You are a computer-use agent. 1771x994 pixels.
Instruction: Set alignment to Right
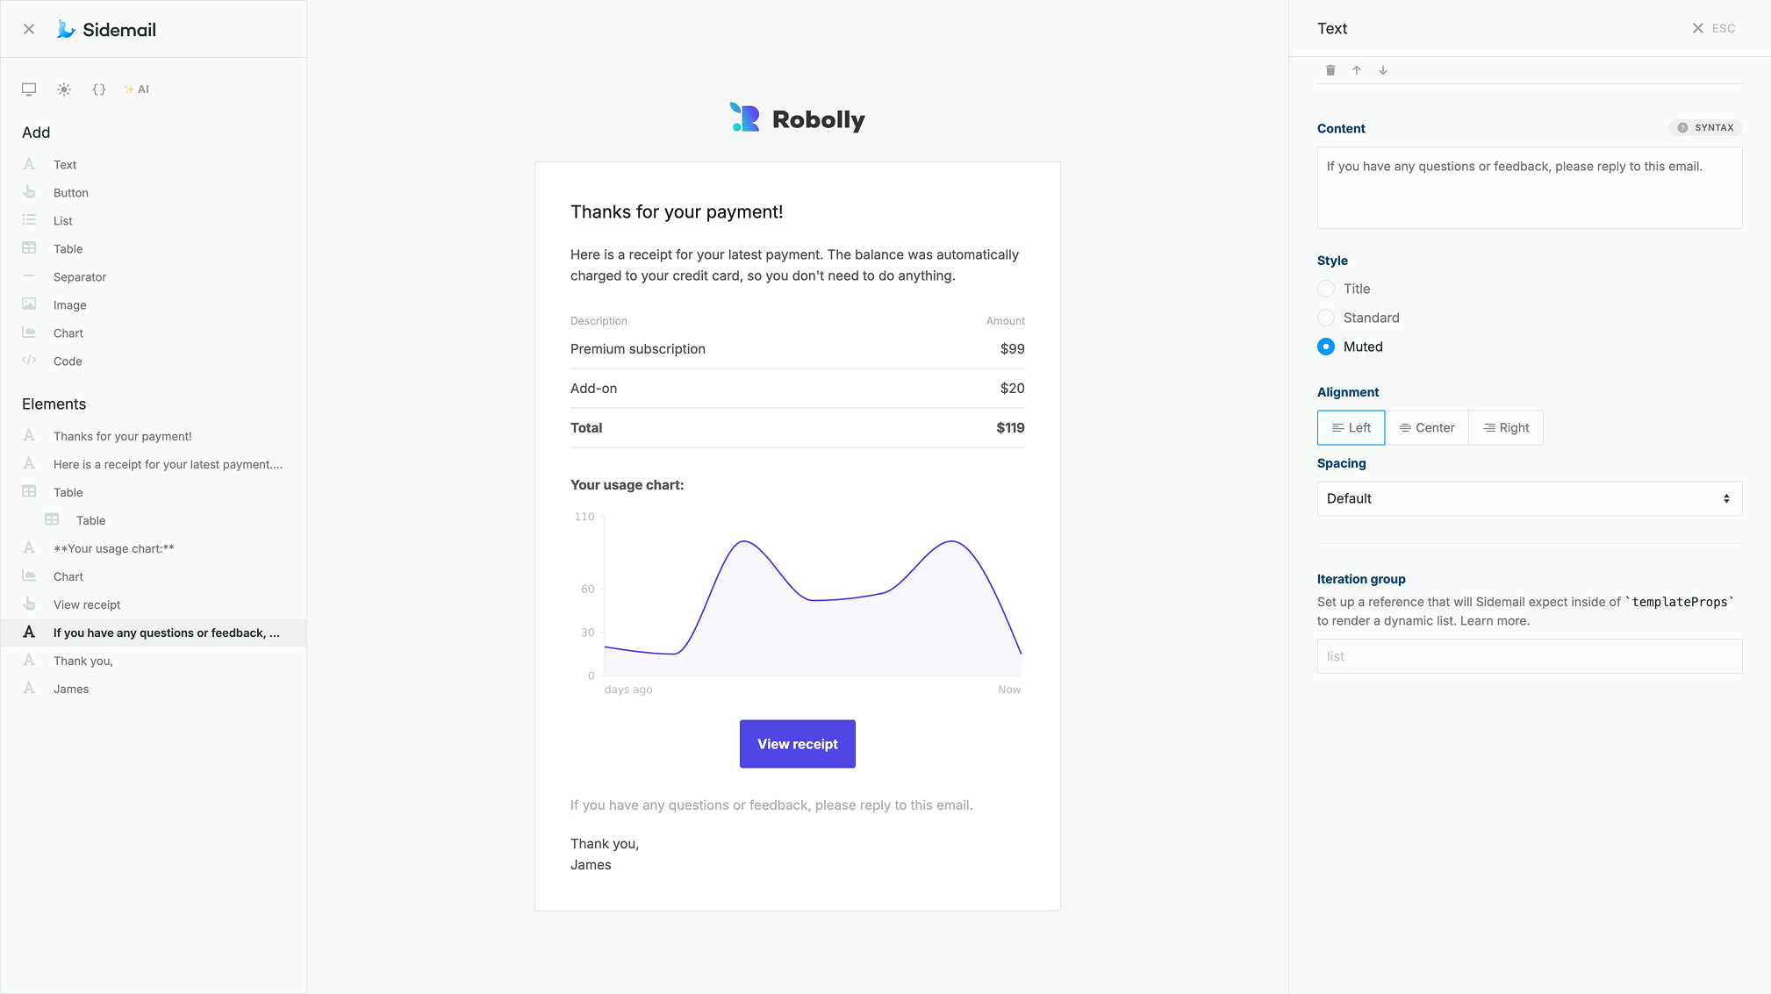1506,428
